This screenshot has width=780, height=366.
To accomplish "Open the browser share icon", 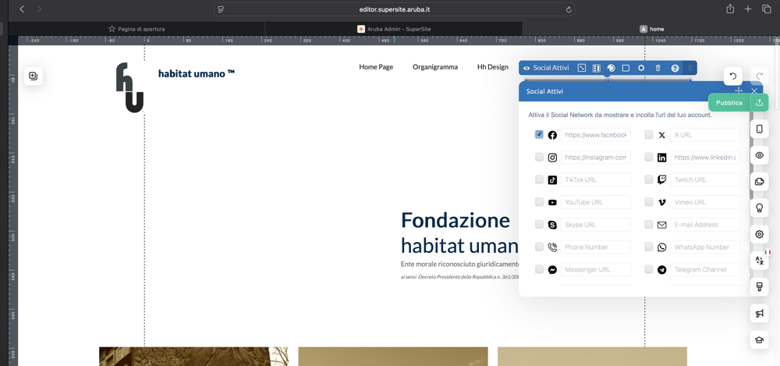I will click(730, 9).
